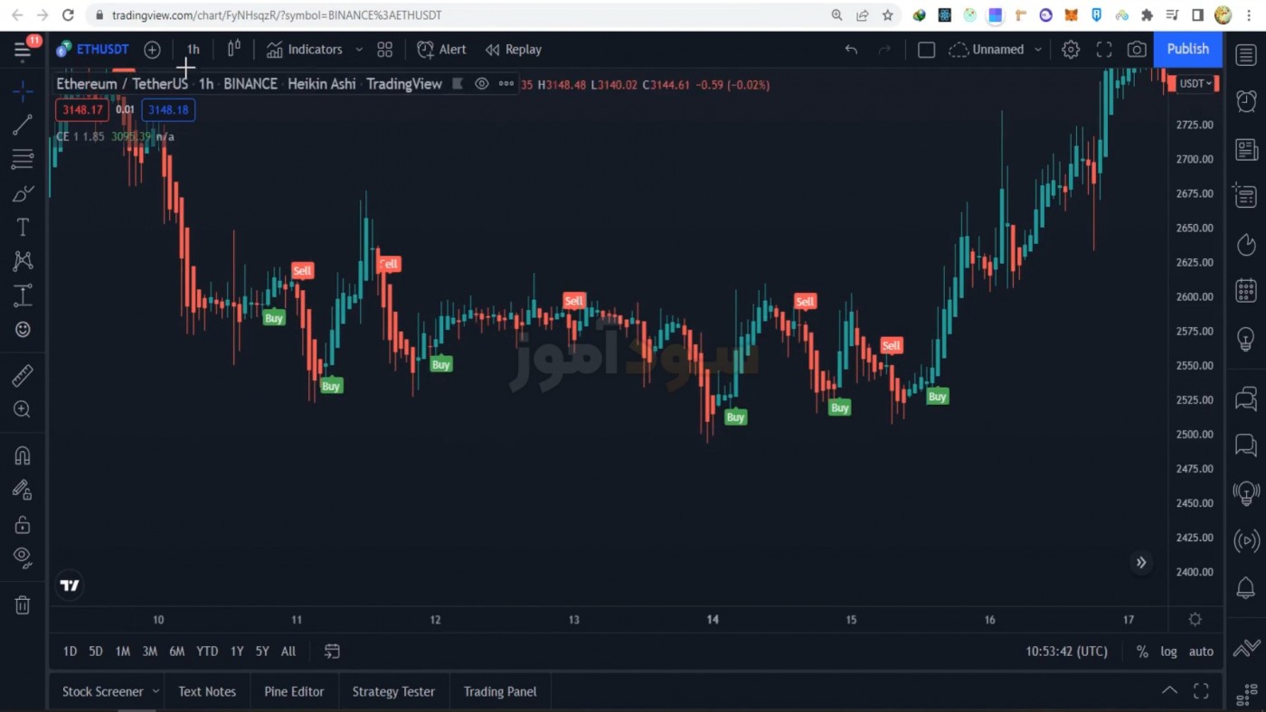
Task: Open the Alert dialog button
Action: 441,50
